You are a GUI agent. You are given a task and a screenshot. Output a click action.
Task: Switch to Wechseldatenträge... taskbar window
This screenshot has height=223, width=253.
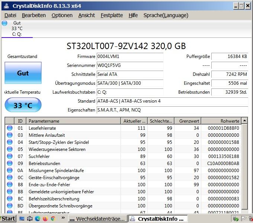[98, 219]
